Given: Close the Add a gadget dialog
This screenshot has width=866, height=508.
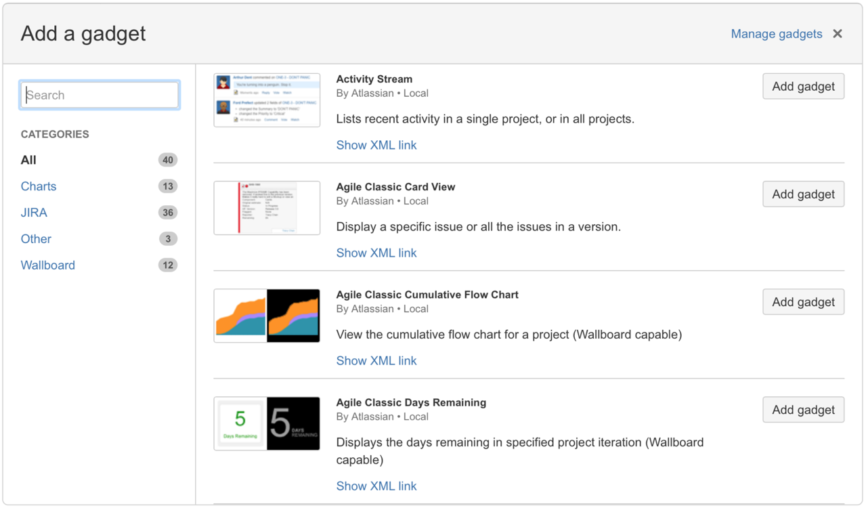Looking at the screenshot, I should (x=838, y=33).
